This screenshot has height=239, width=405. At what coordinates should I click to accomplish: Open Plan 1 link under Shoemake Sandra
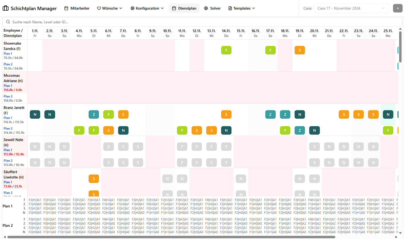8,54
